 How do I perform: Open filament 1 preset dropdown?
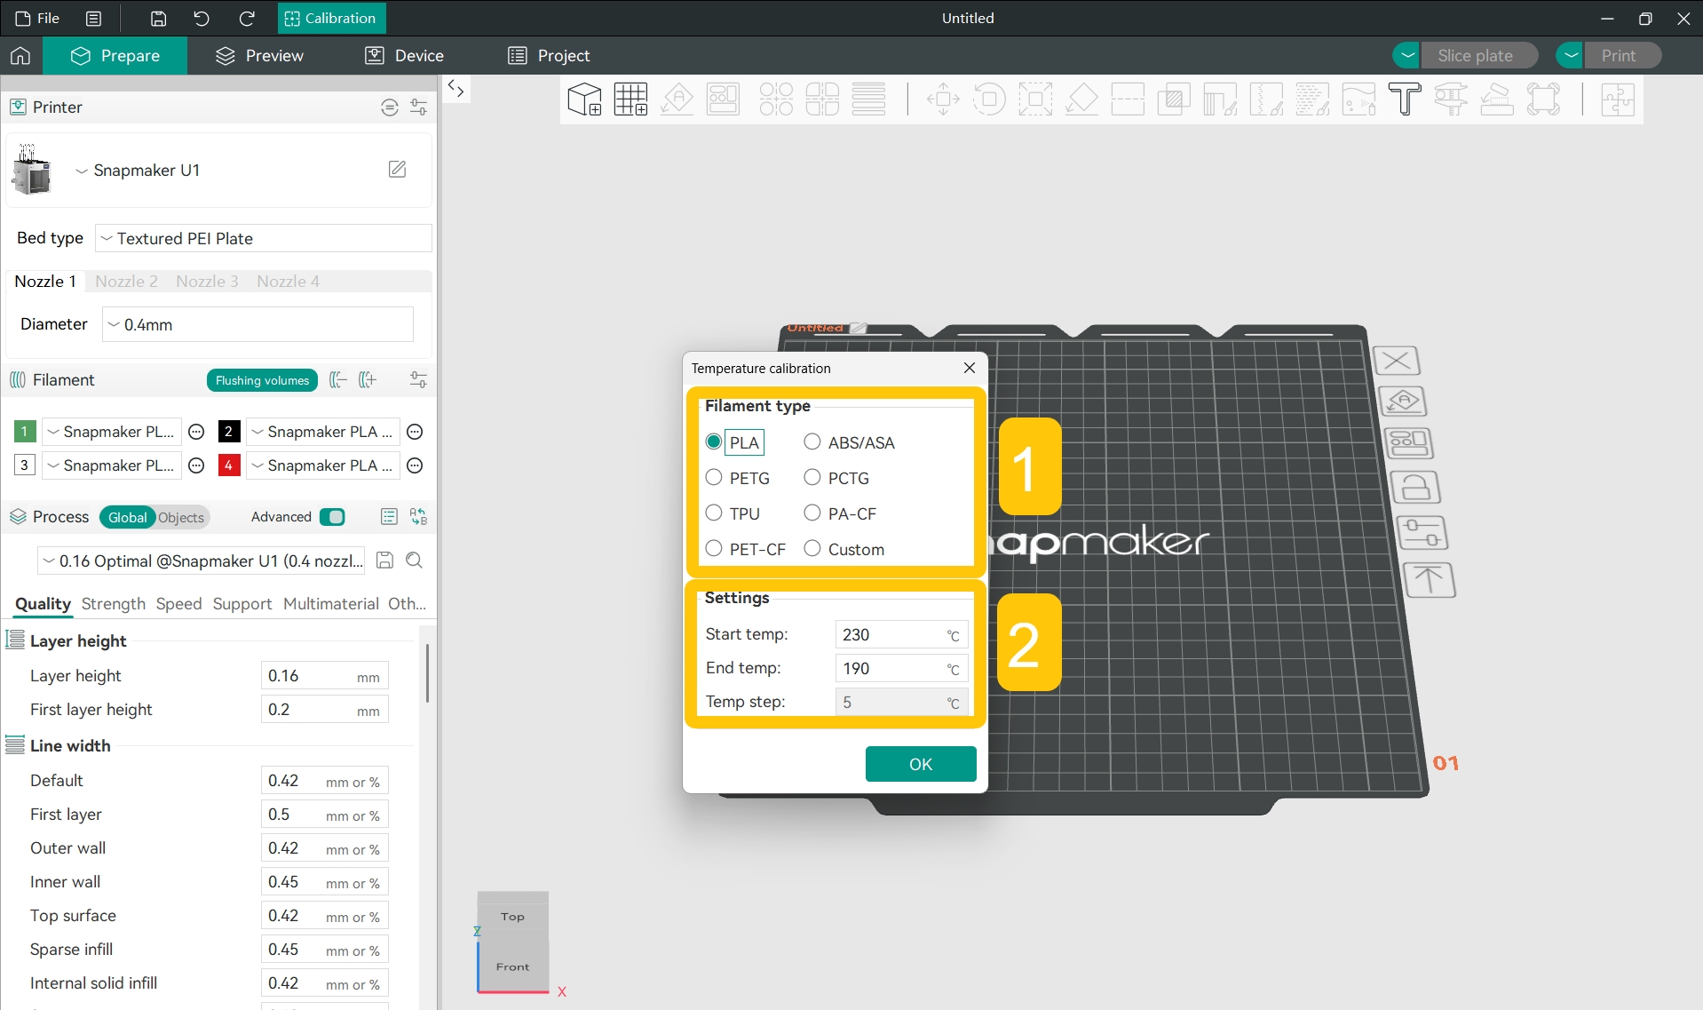112,432
